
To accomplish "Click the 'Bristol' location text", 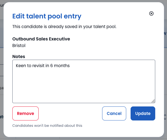I will pyautogui.click(x=19, y=46).
